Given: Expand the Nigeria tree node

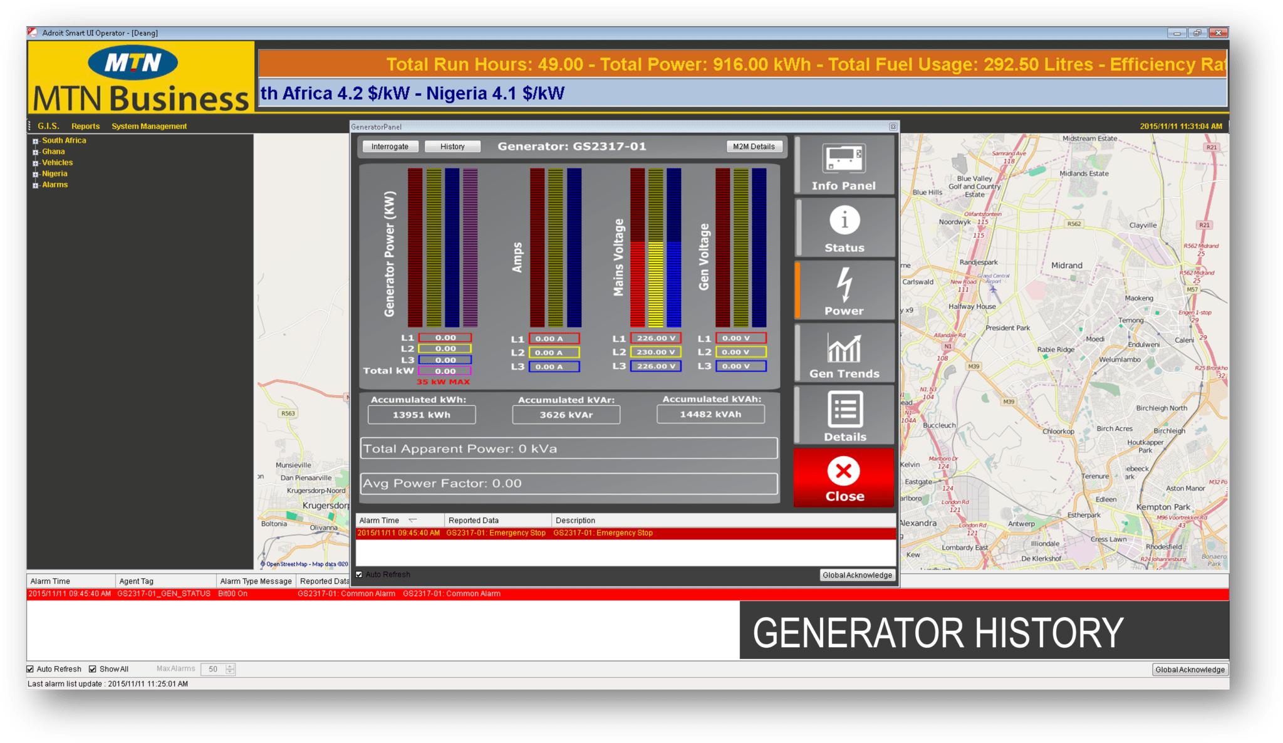Looking at the screenshot, I should [x=36, y=174].
